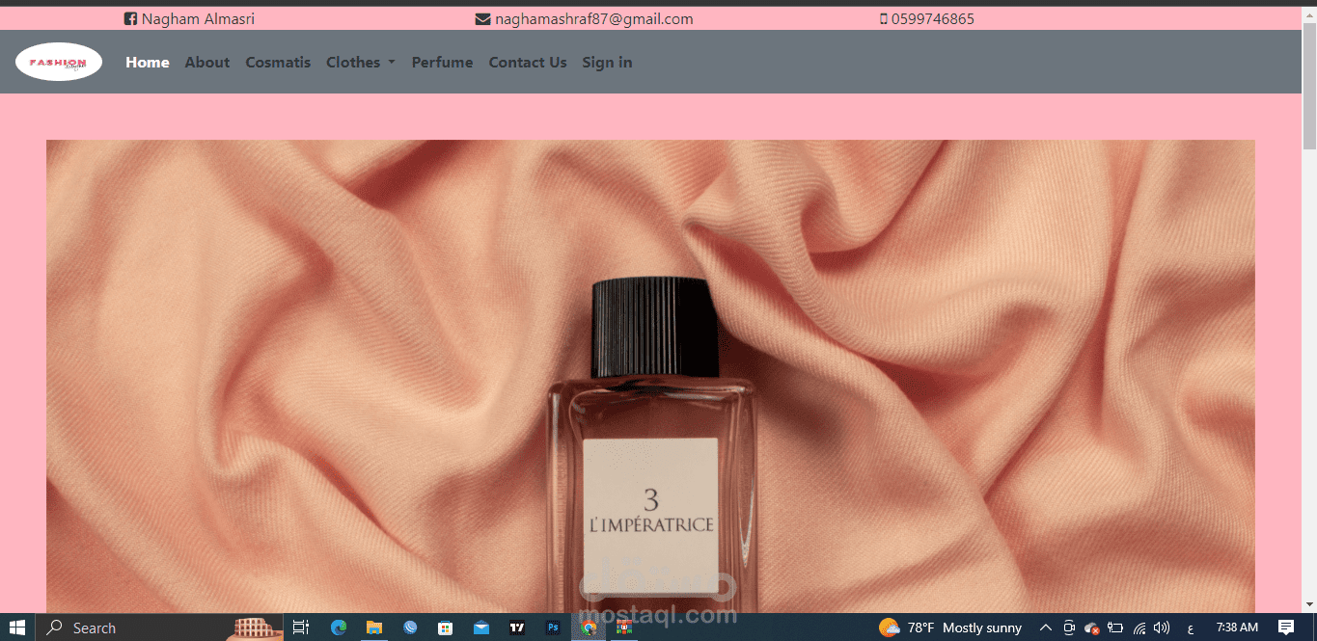Viewport: 1317px width, 641px height.
Task: Click the envelope icon beside the email
Action: pyautogui.click(x=483, y=19)
